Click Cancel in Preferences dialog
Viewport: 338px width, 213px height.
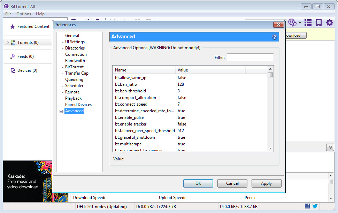click(232, 183)
